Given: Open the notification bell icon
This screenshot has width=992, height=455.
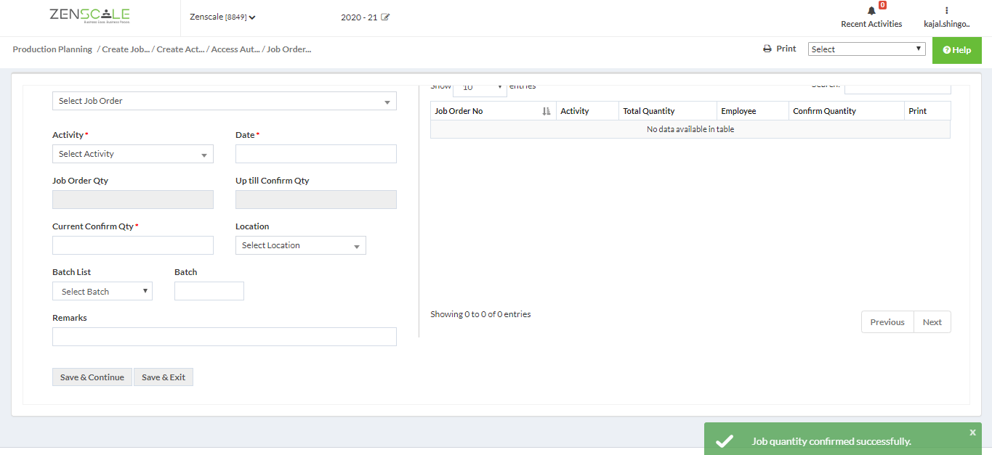Looking at the screenshot, I should click(x=871, y=11).
